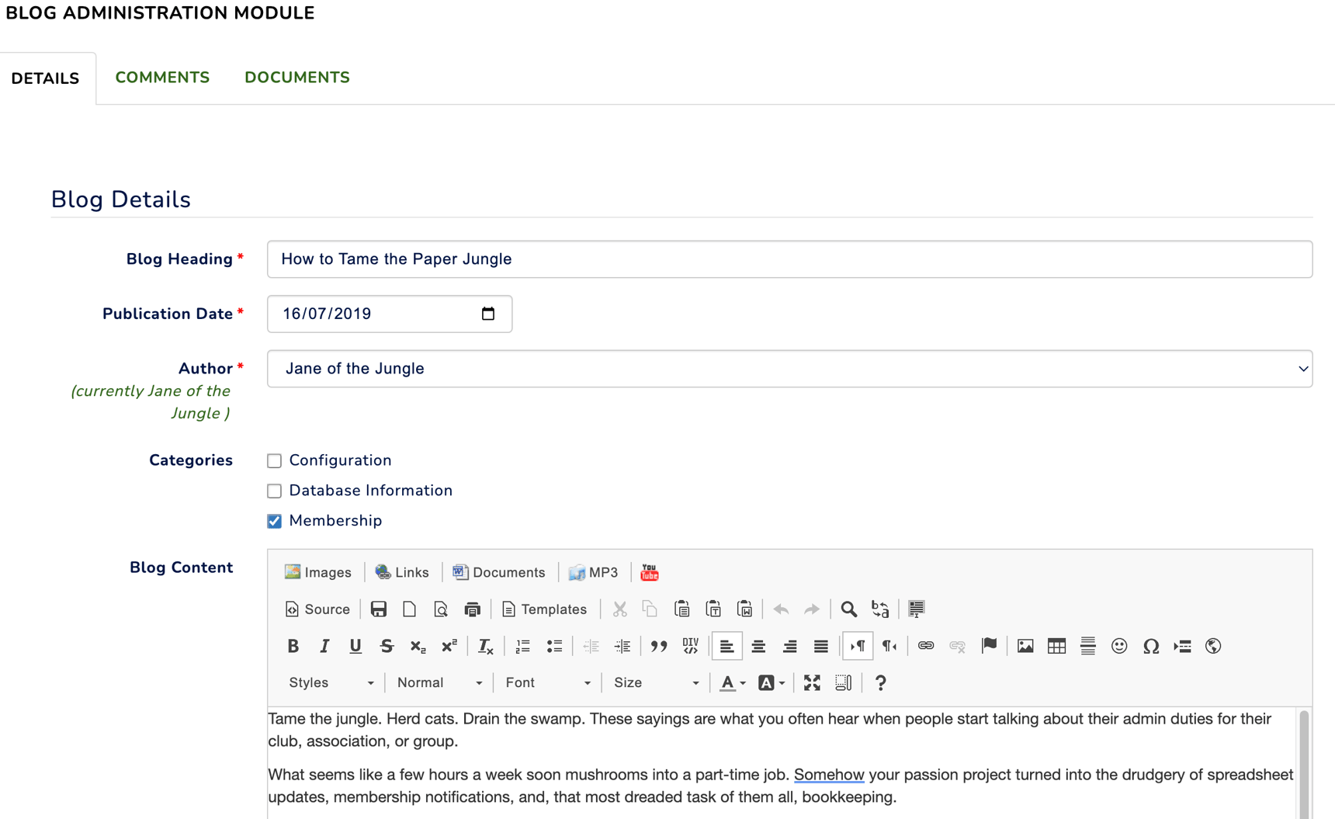Image resolution: width=1335 pixels, height=819 pixels.
Task: Switch to the Documents tab
Action: 297,78
